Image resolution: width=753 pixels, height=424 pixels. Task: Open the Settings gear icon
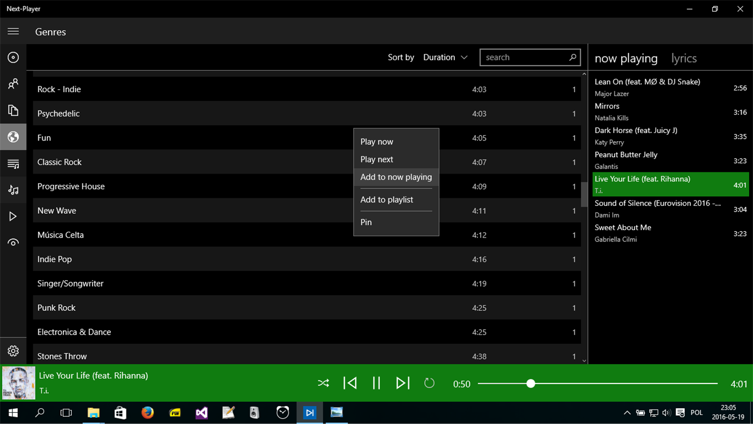[x=13, y=351]
